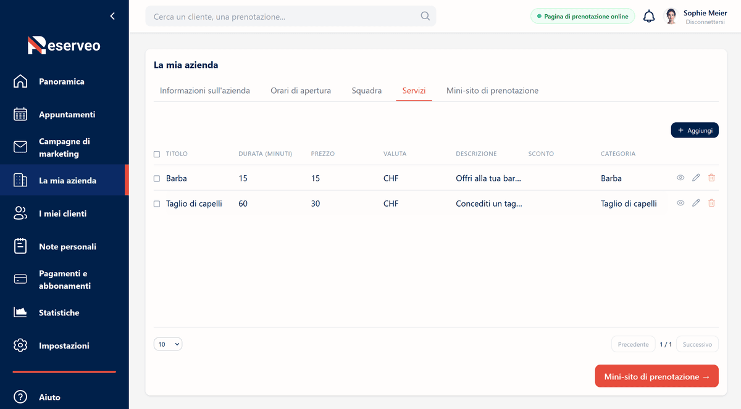
Task: Click the search magnifier icon
Action: point(425,17)
